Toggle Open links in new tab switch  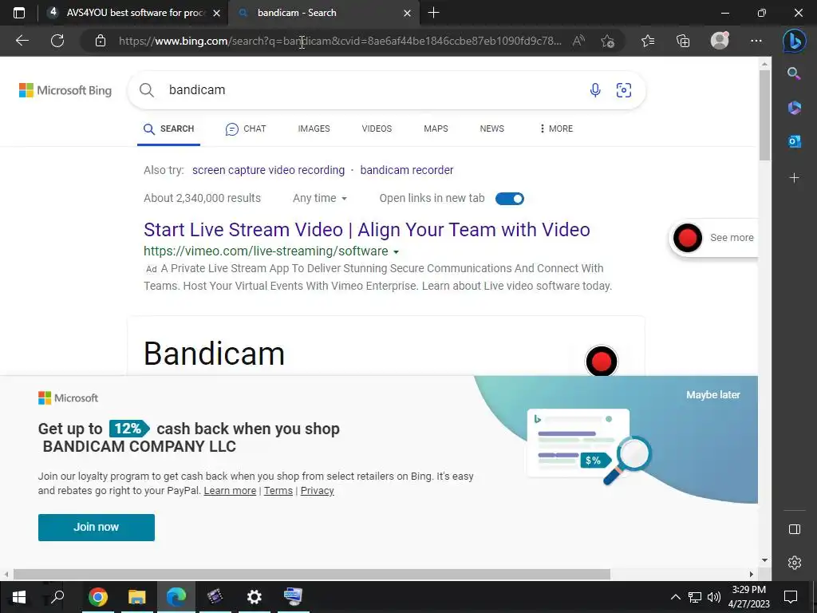509,199
